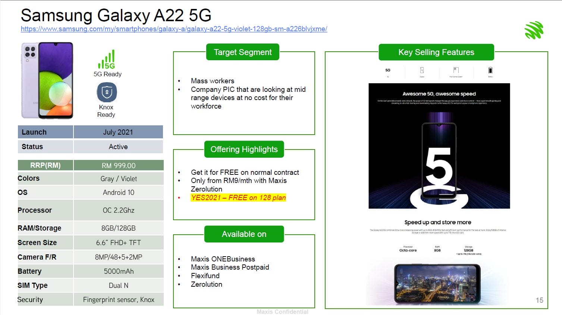This screenshot has width=562, height=315.
Task: Select the 'Company PIC' bullet text
Action: tap(248, 98)
